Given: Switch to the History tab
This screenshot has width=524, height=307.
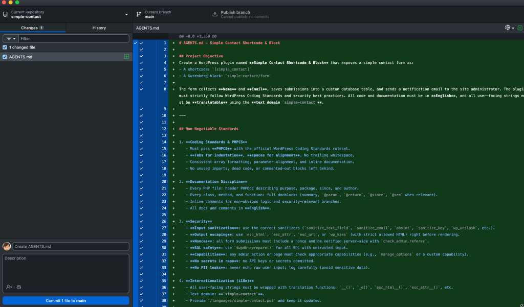Looking at the screenshot, I should 99,28.
